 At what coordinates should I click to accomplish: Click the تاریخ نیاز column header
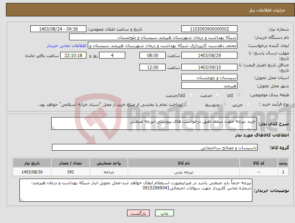pos(32,163)
